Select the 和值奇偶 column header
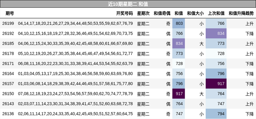Viewport: 256px width, 119px height. pyautogui.click(x=162, y=13)
